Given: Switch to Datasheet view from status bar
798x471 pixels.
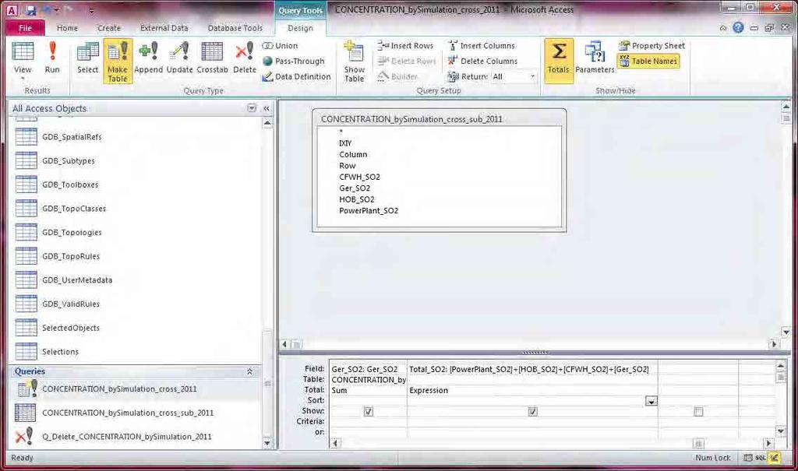Looking at the screenshot, I should pos(747,458).
